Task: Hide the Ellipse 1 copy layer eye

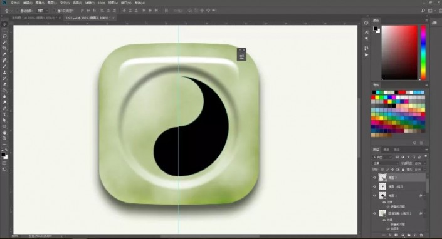Action: pos(375,186)
